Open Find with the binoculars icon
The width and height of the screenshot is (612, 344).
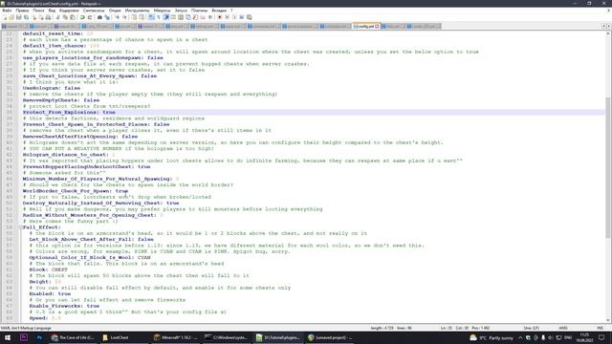point(99,17)
